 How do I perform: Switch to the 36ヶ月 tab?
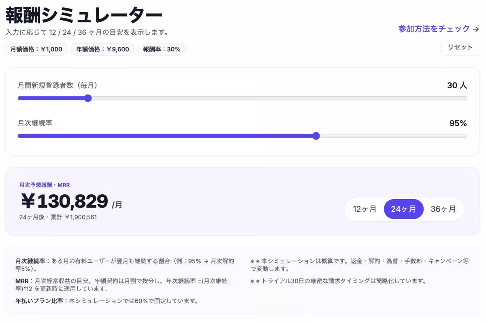(443, 209)
